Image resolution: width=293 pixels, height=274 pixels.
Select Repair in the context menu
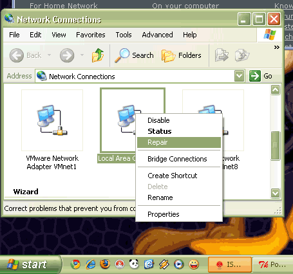(x=179, y=142)
